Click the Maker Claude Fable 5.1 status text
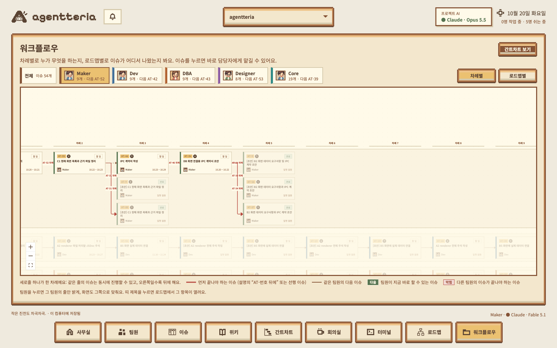Viewport: 557px width, 348px height. [518, 315]
